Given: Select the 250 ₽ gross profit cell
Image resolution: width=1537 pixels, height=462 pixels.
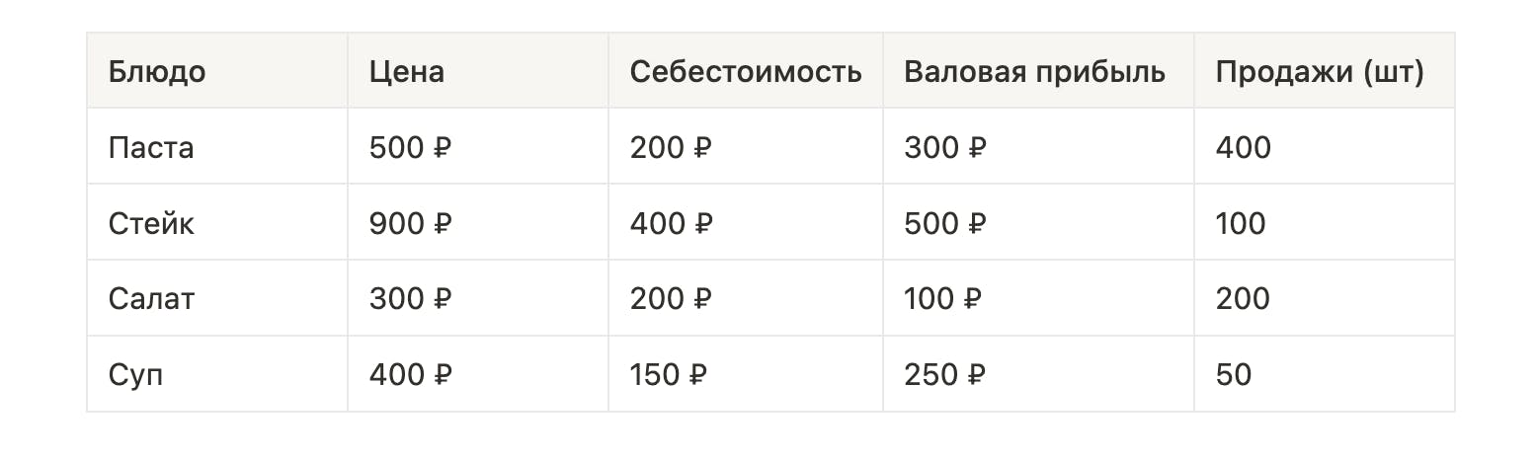Looking at the screenshot, I should click(944, 374).
